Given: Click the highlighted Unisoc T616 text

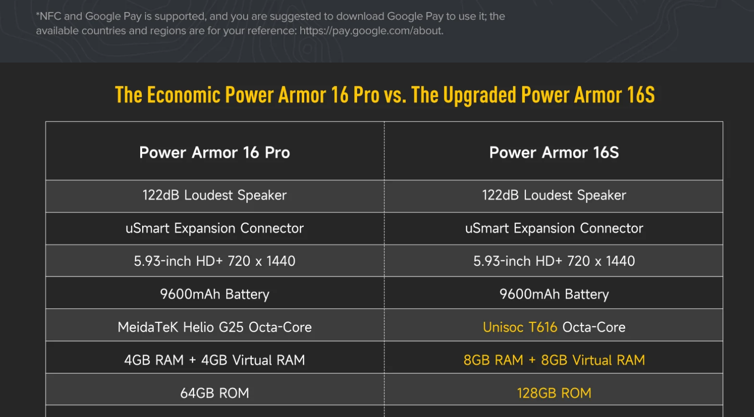Looking at the screenshot, I should [x=520, y=327].
